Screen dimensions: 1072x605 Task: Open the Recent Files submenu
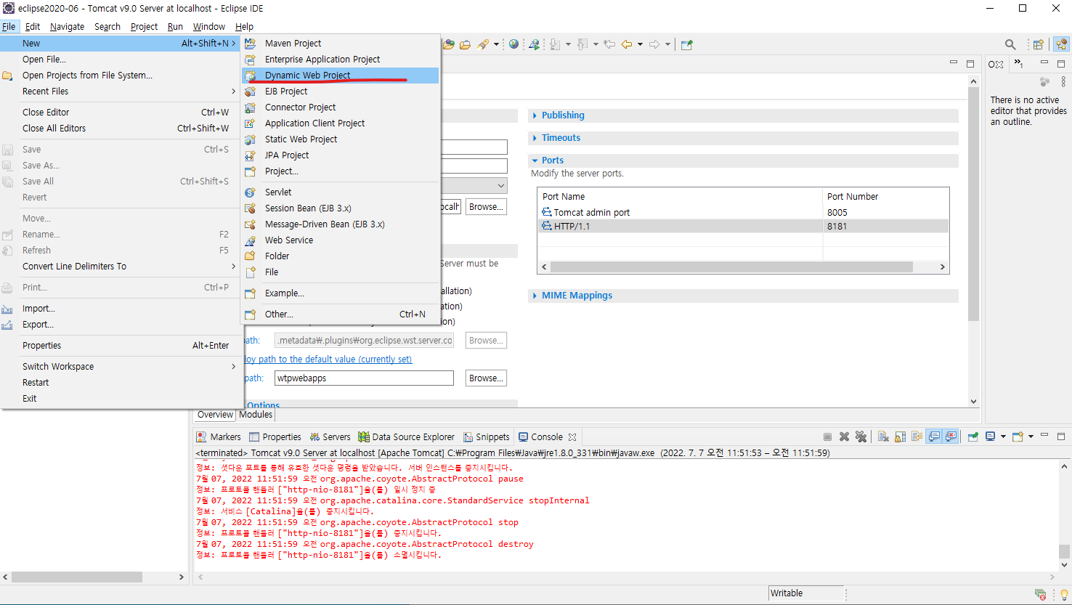120,92
